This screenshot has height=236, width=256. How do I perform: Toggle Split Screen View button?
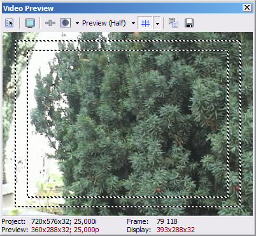pyautogui.click(x=66, y=23)
